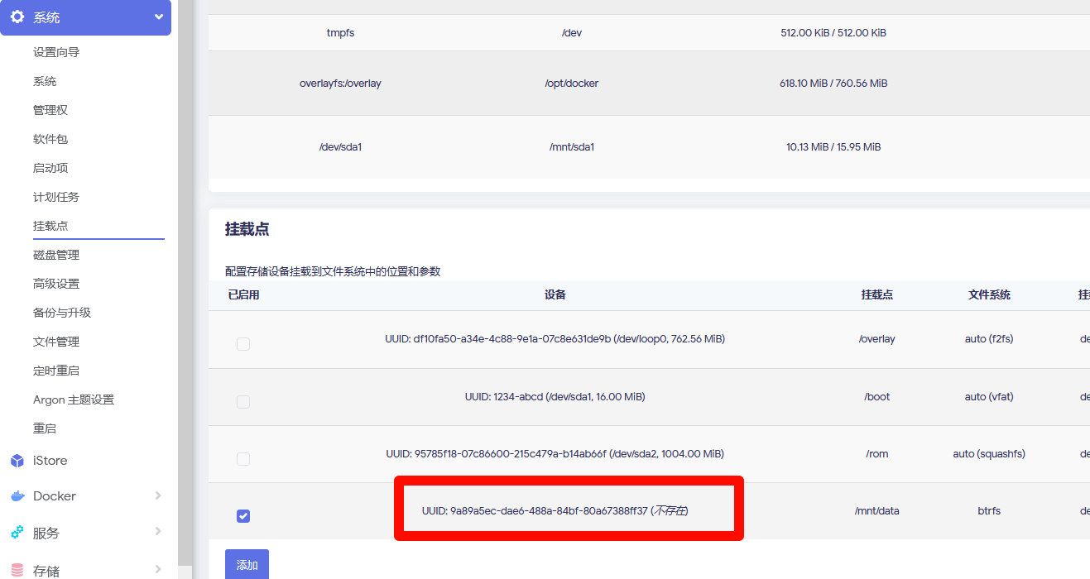Click /dev/sda1 filesystem cell
Viewport: 1090px width, 579px height.
(340, 147)
